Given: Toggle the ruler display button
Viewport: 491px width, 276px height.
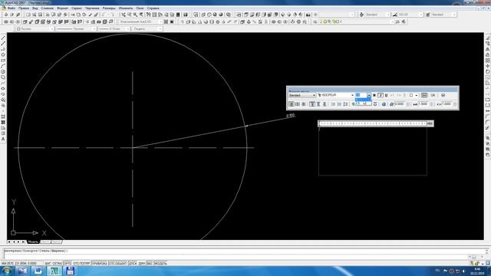Looking at the screenshot, I should (x=424, y=95).
